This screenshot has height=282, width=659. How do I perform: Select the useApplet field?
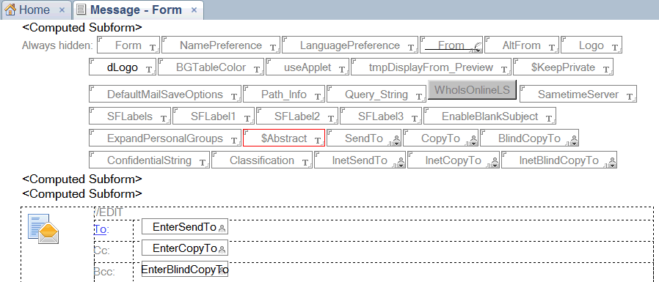pos(307,67)
